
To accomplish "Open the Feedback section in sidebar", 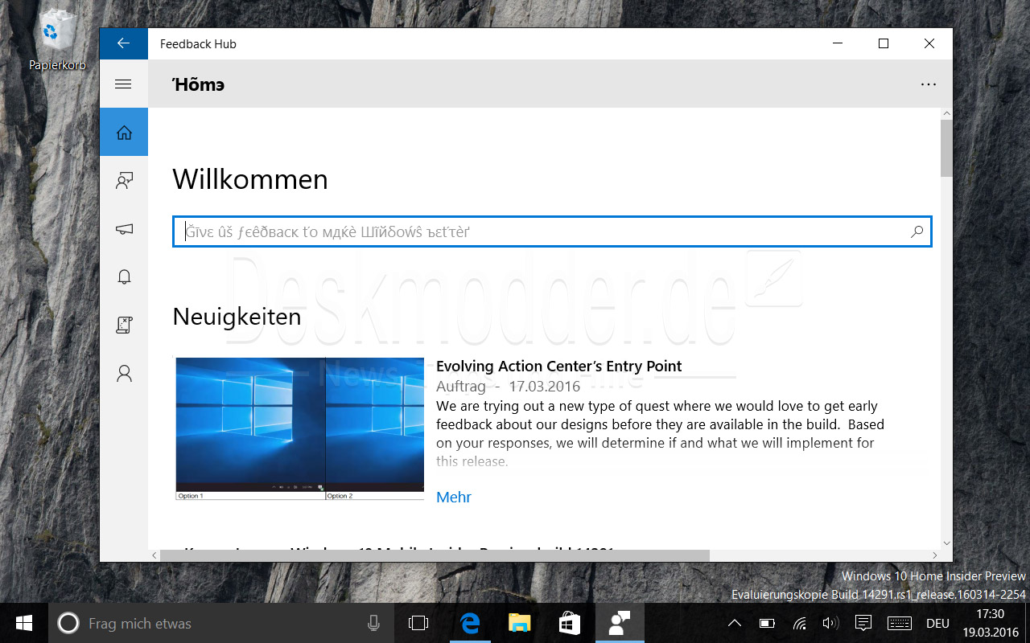I will (123, 181).
